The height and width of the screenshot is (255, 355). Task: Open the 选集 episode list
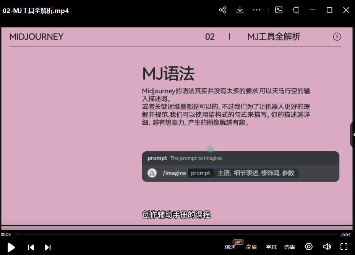click(x=290, y=247)
